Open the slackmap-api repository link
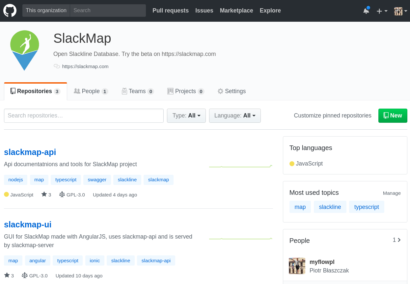 pos(30,152)
